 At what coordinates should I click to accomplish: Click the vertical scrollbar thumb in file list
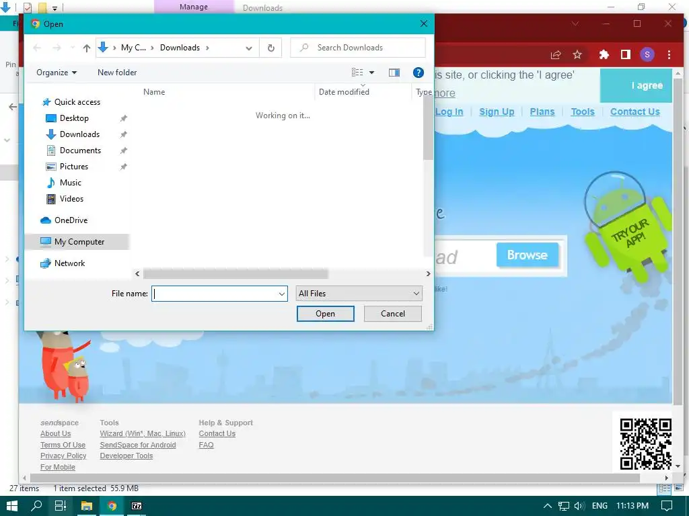coord(428,128)
